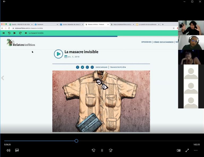This screenshot has height=157, width=204.
Task: Open the TRANSCRIPCIÓN link
Action: pos(118,67)
